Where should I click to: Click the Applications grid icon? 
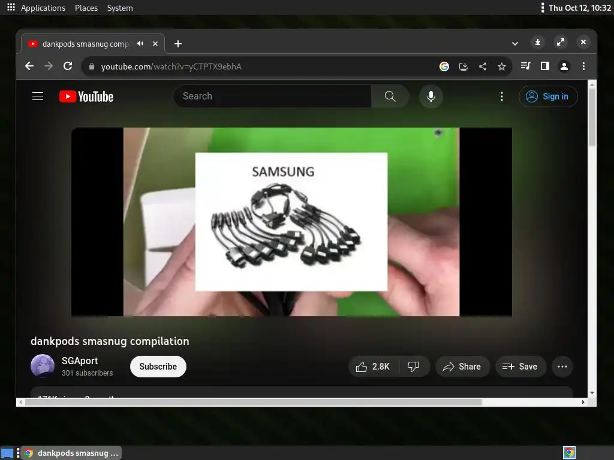coord(11,7)
